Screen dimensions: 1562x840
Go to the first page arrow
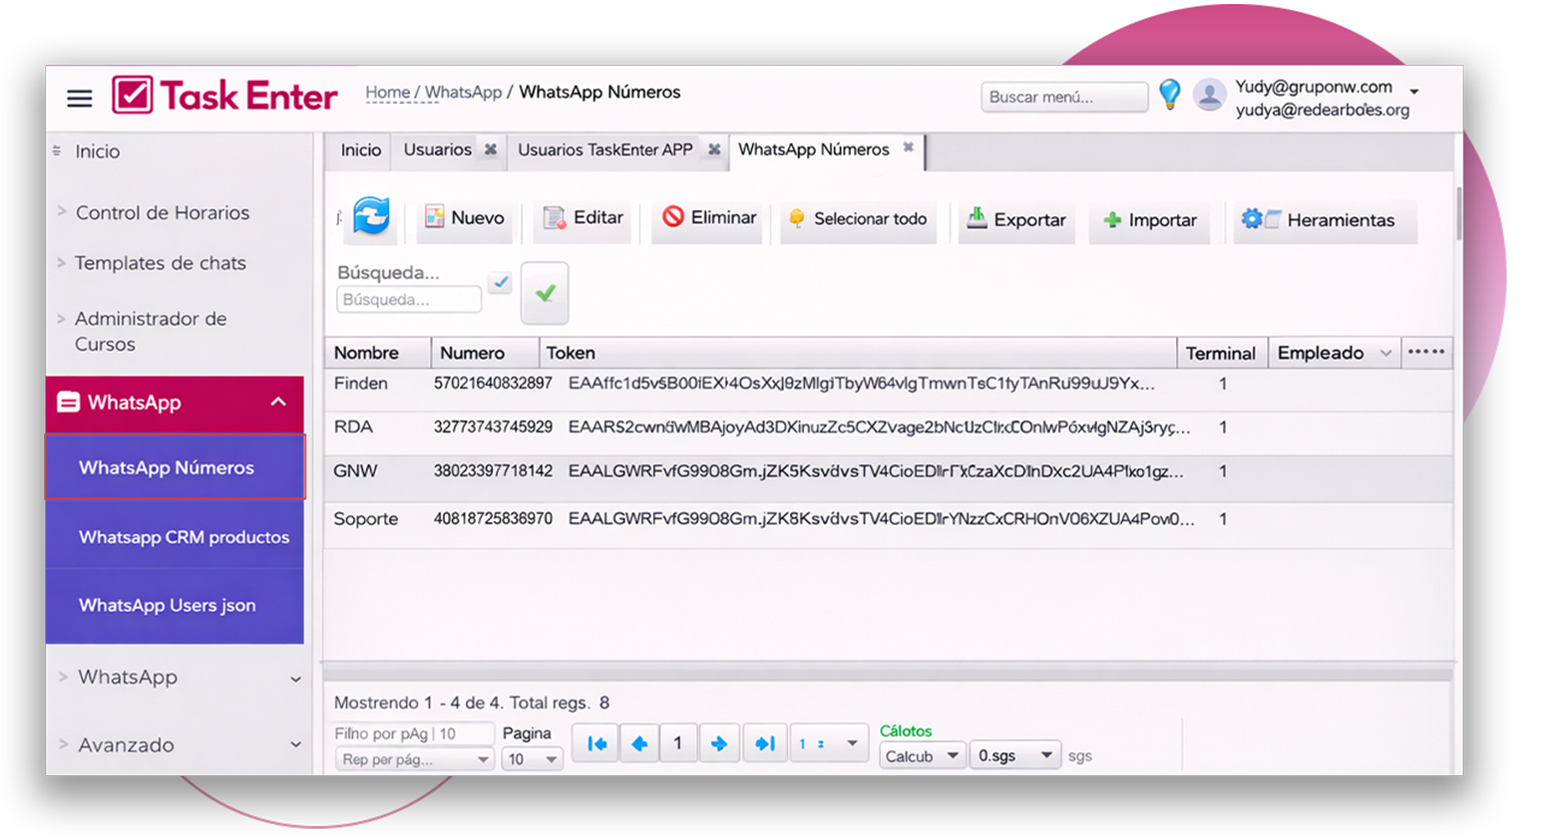pos(596,743)
